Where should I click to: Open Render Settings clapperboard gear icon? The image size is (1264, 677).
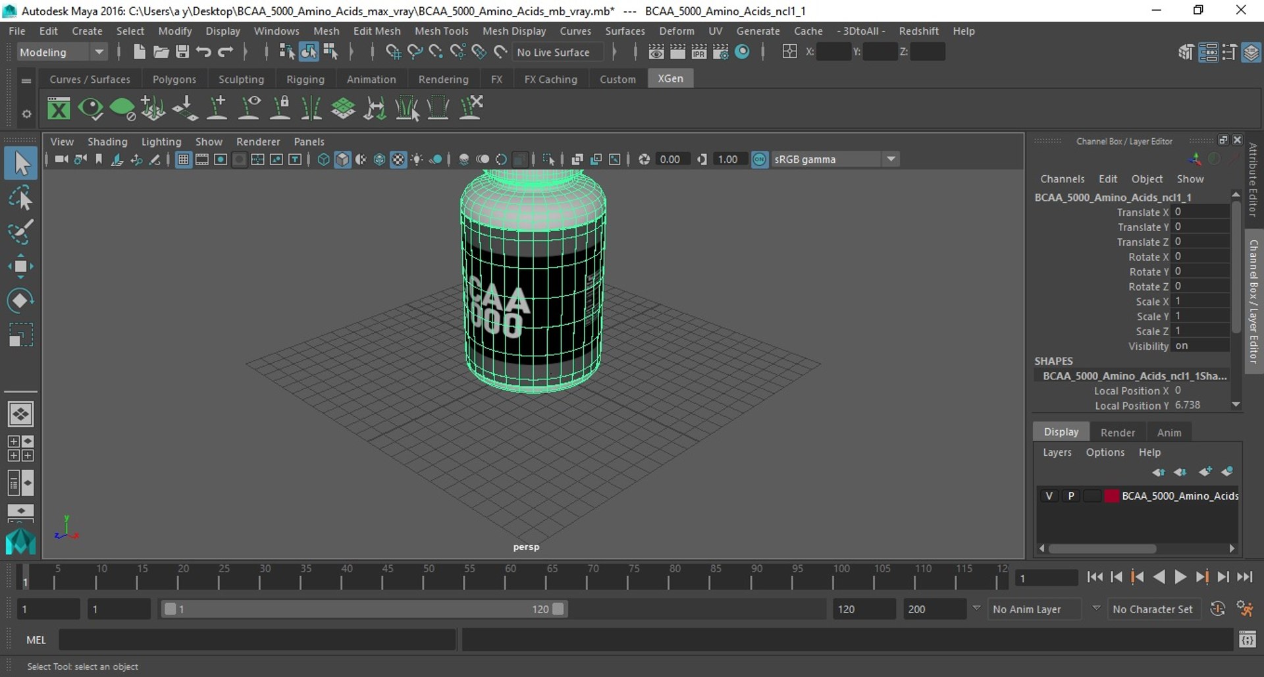[x=720, y=52]
